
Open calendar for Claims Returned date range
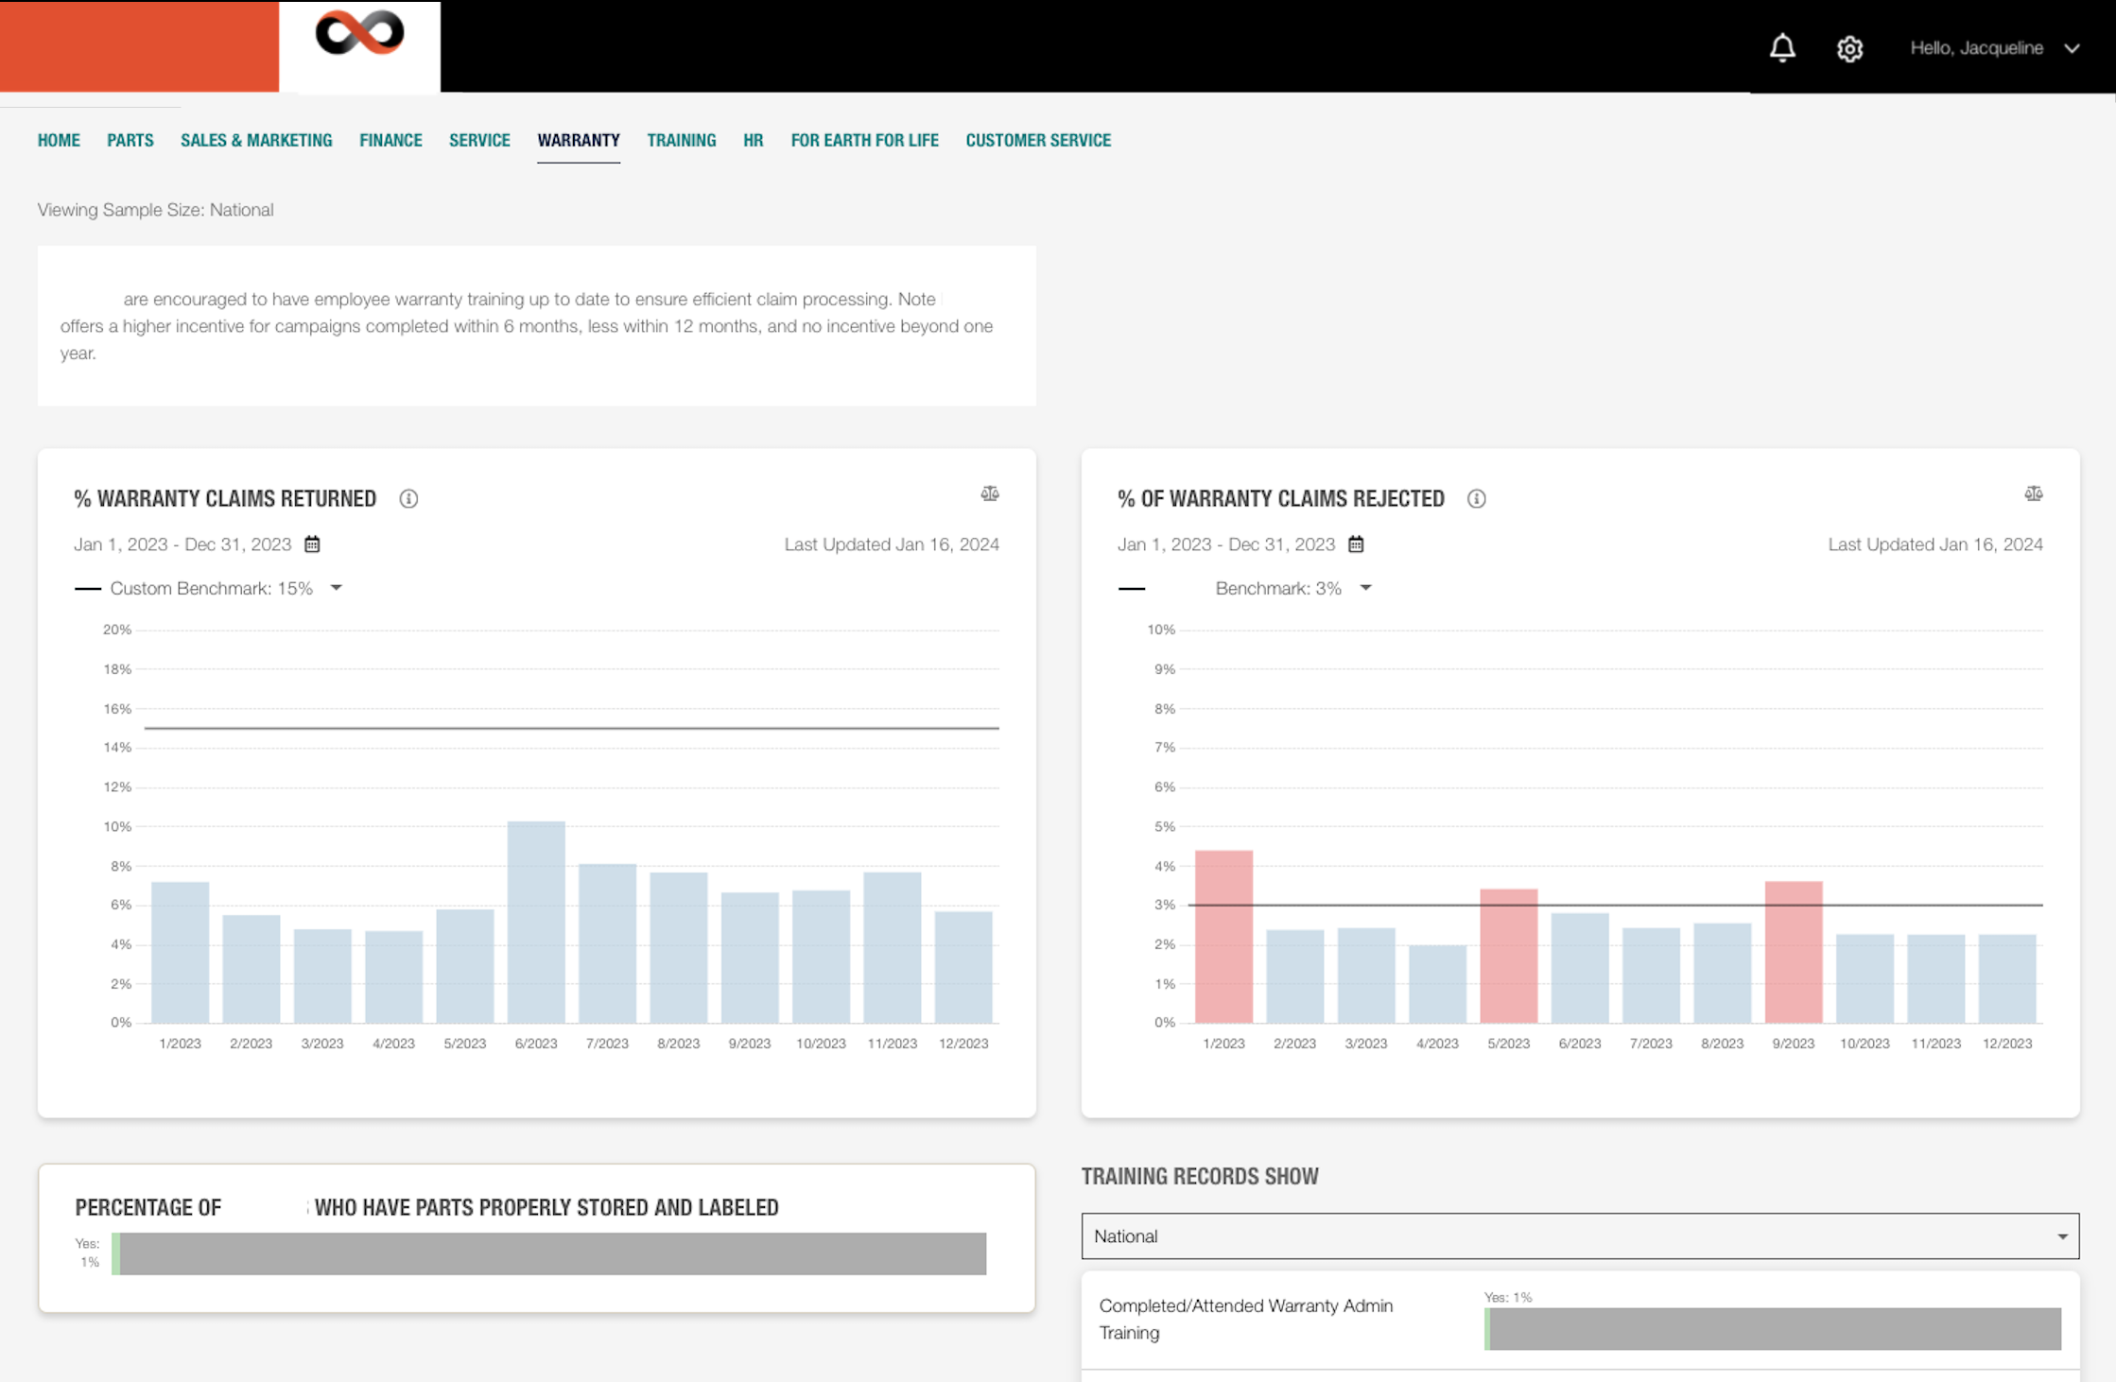point(312,544)
